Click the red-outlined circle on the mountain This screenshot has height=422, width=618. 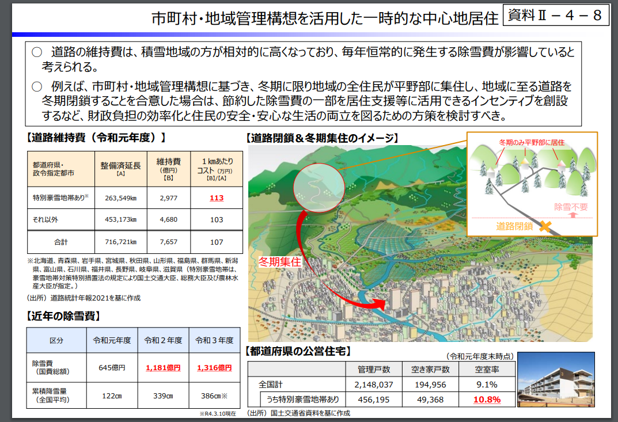[x=319, y=188]
